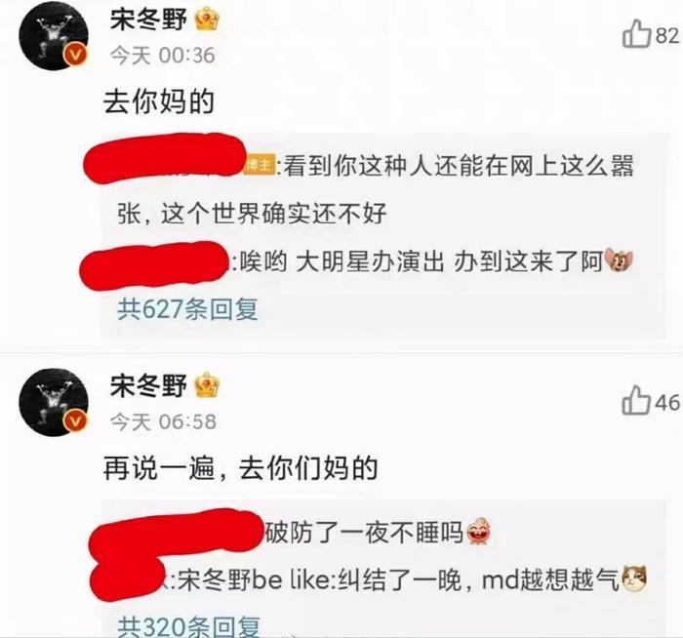Image resolution: width=683 pixels, height=638 pixels.
Task: Select the comment text 再说一遍，去你们妈的
Action: coord(240,468)
